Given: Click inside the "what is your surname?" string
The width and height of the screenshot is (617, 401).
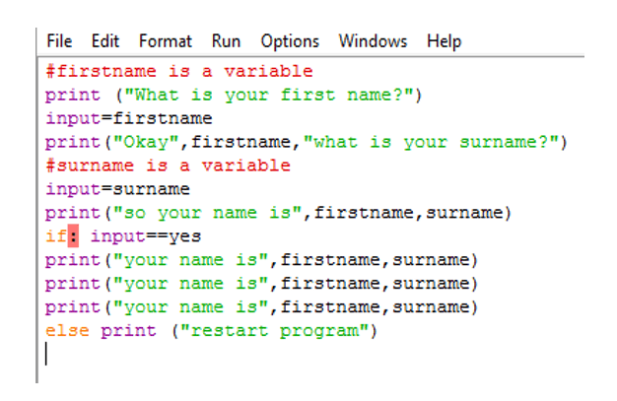Looking at the screenshot, I should click(436, 142).
